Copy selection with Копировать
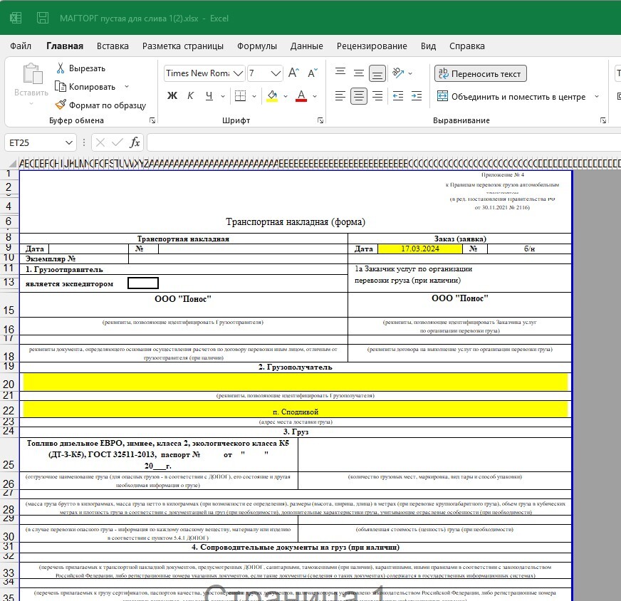621x601 pixels. click(x=85, y=86)
